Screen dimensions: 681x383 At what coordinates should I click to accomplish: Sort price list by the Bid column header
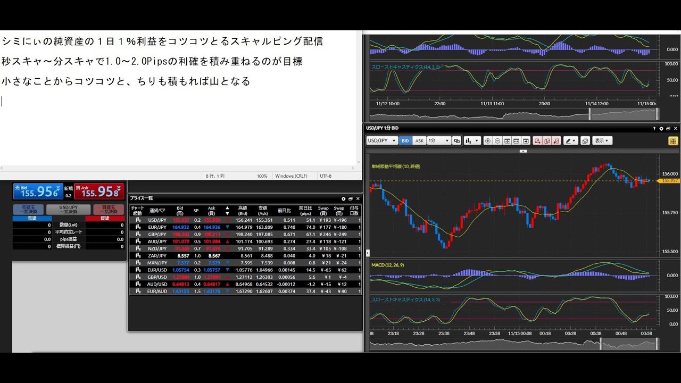click(180, 210)
